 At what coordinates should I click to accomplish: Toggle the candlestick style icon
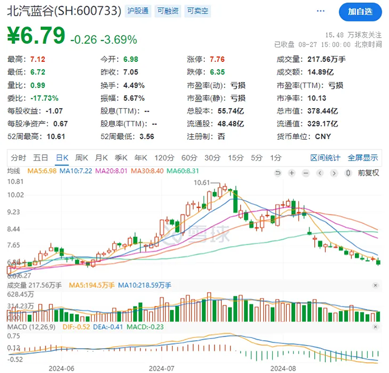[348, 173]
